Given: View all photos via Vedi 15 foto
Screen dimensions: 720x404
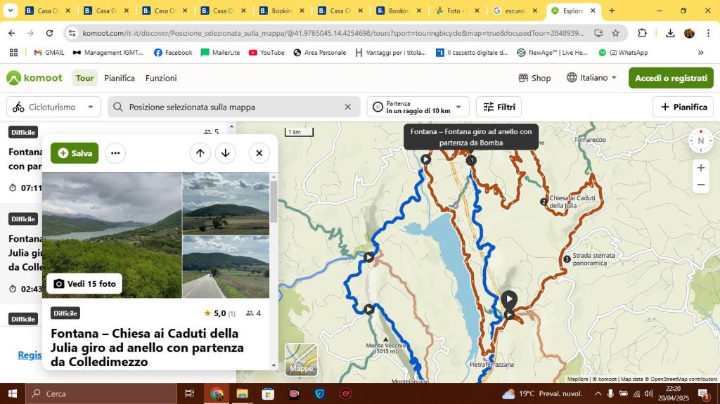Looking at the screenshot, I should click(x=84, y=284).
